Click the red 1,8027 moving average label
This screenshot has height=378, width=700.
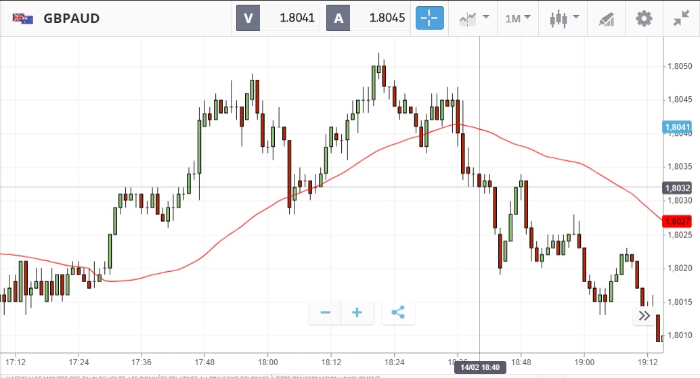point(677,221)
